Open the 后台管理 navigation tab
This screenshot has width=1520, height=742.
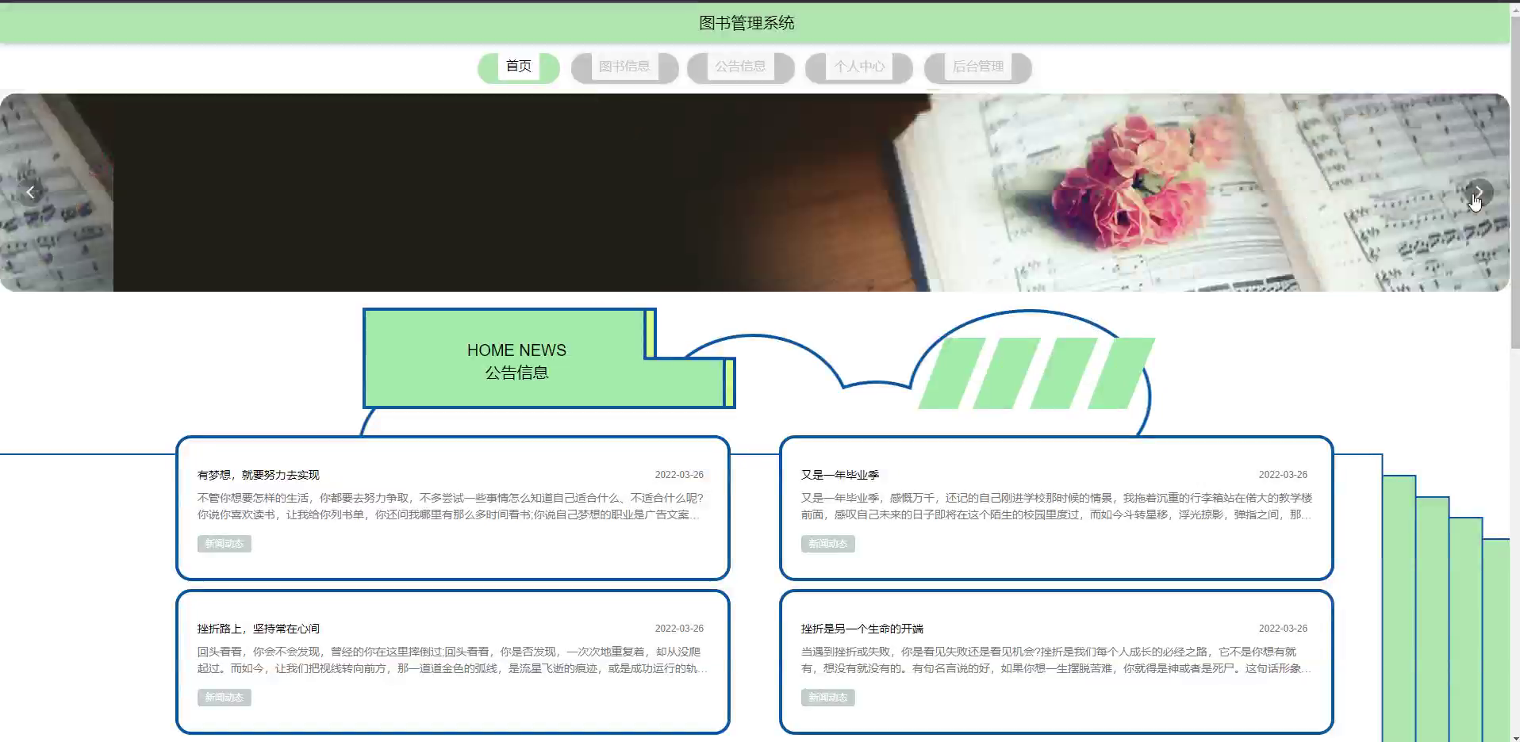point(977,67)
